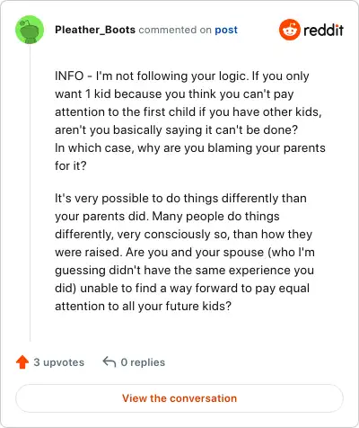The image size is (359, 428).
Task: Click the 'In which case, why are you' line
Action: click(190, 147)
